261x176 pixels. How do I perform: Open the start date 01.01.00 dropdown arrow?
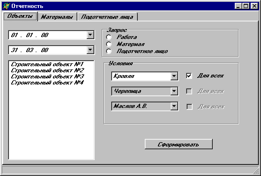pos(90,35)
